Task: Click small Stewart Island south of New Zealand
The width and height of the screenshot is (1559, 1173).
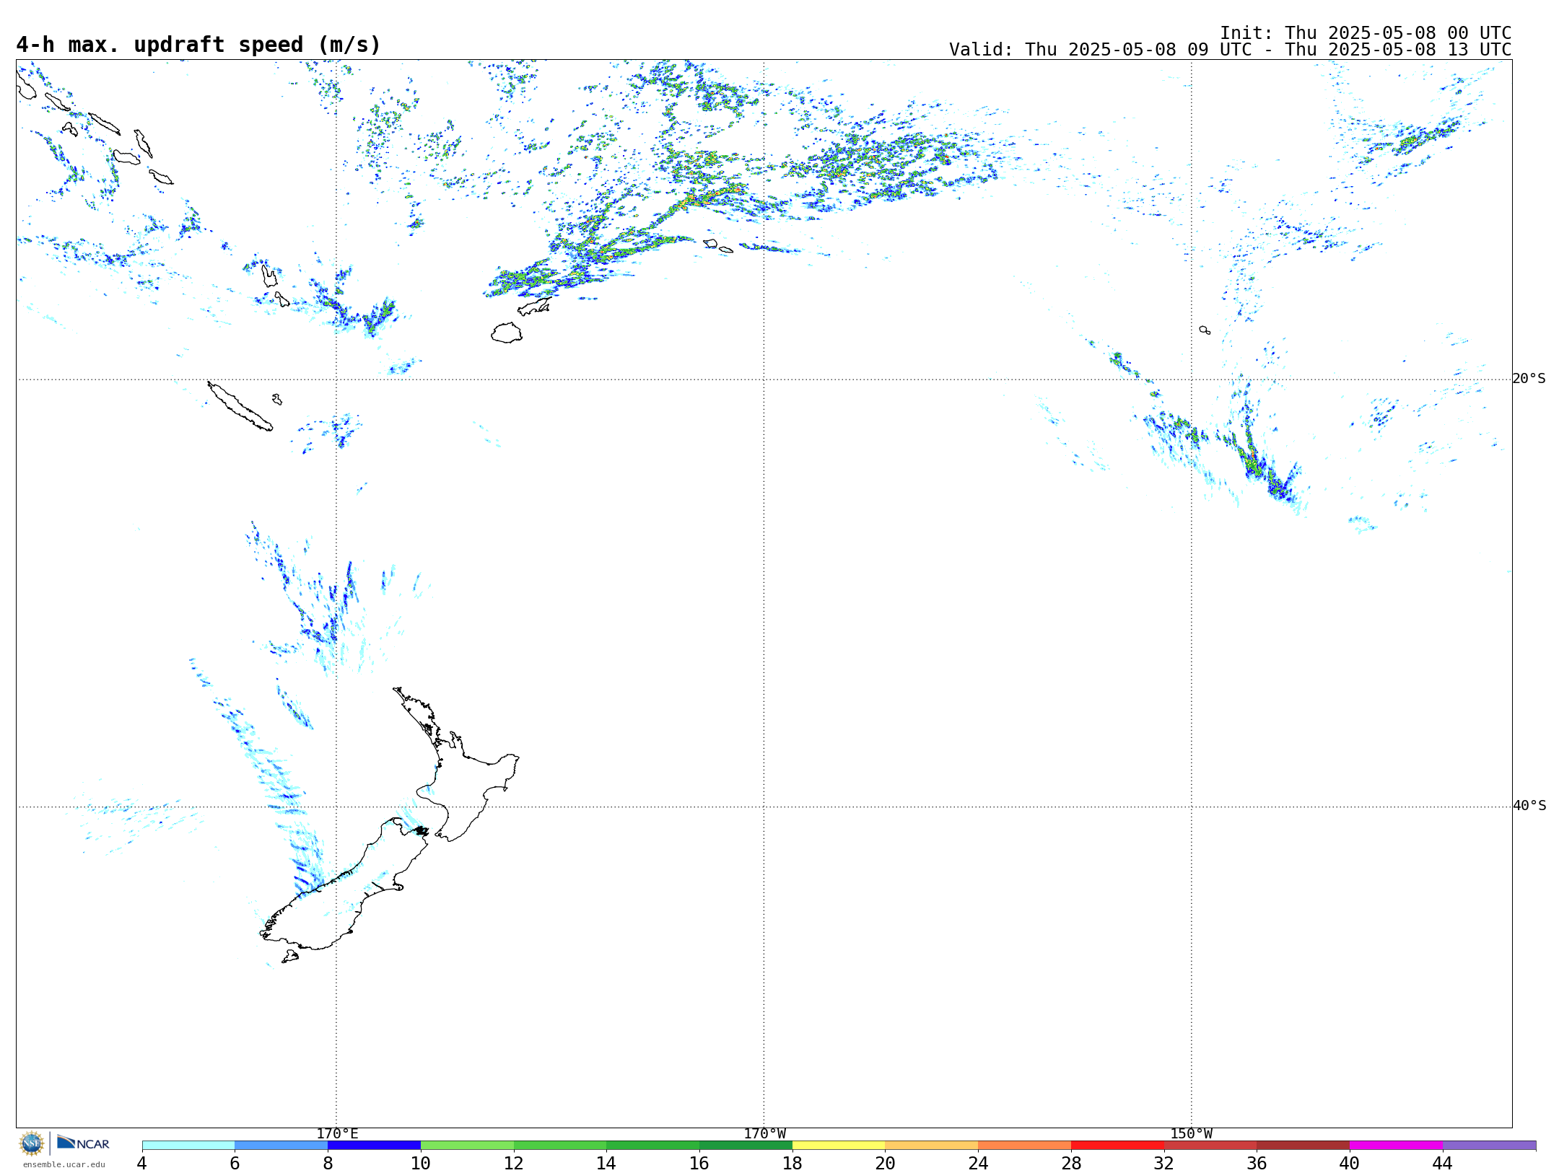Action: click(290, 957)
